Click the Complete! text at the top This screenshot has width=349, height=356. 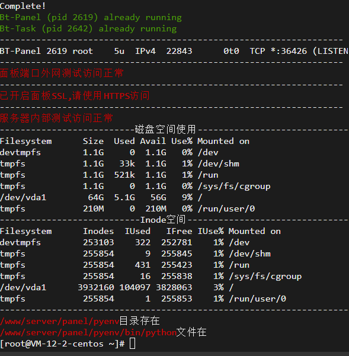click(23, 6)
